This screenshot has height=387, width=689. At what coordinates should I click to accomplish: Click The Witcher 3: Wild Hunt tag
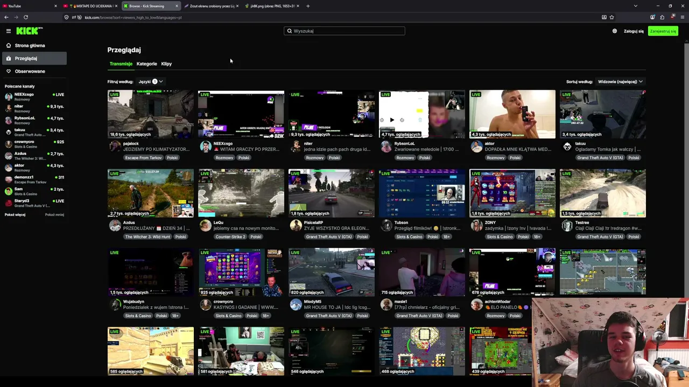tap(147, 237)
